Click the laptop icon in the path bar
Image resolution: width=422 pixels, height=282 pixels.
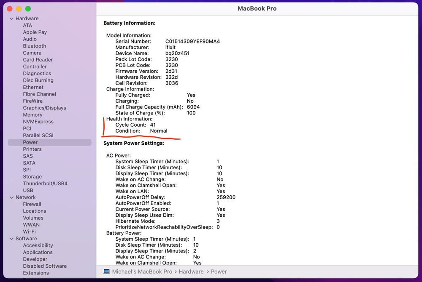[107, 271]
